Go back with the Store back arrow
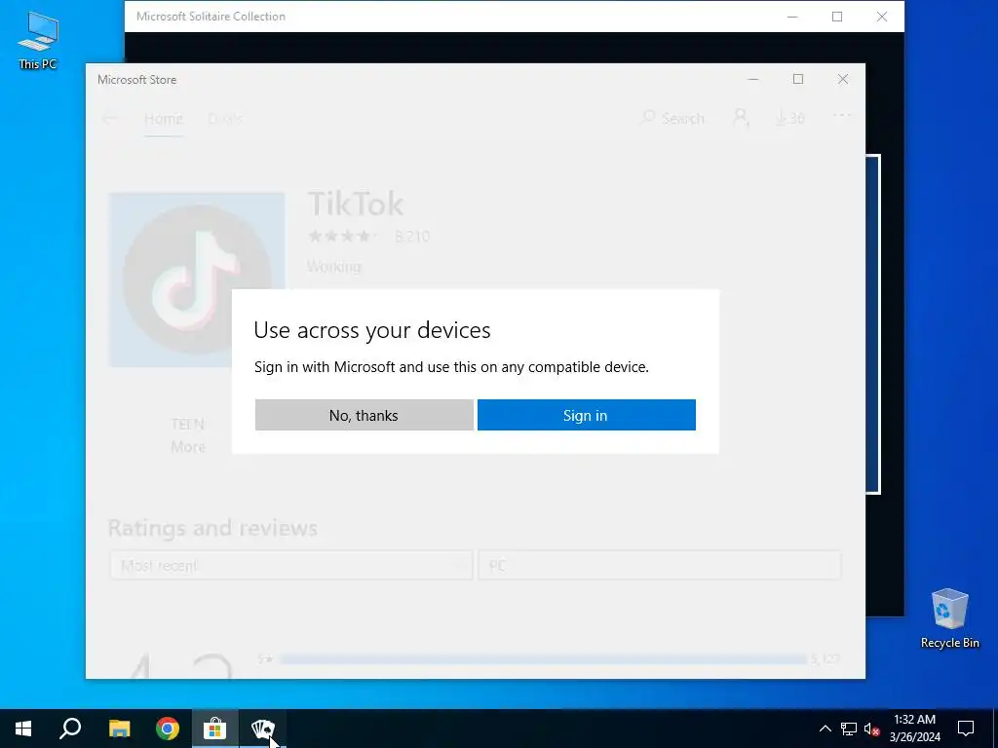 point(110,118)
